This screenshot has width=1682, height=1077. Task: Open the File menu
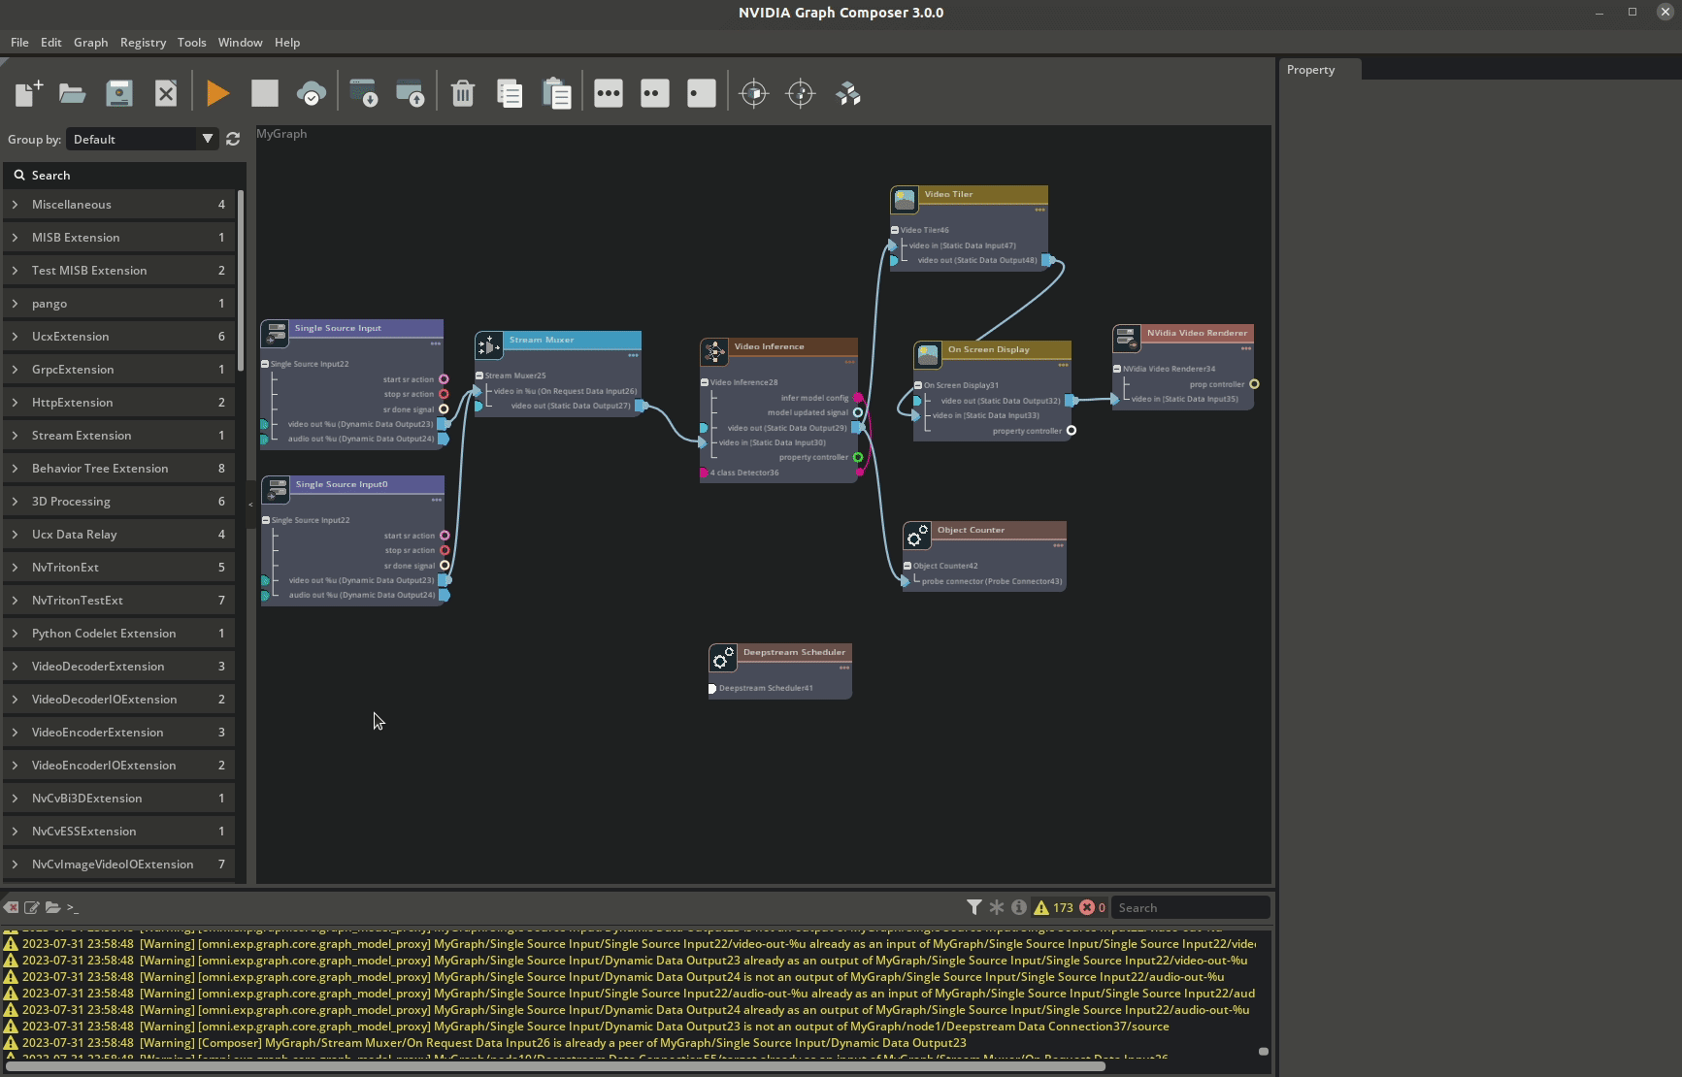(x=19, y=43)
